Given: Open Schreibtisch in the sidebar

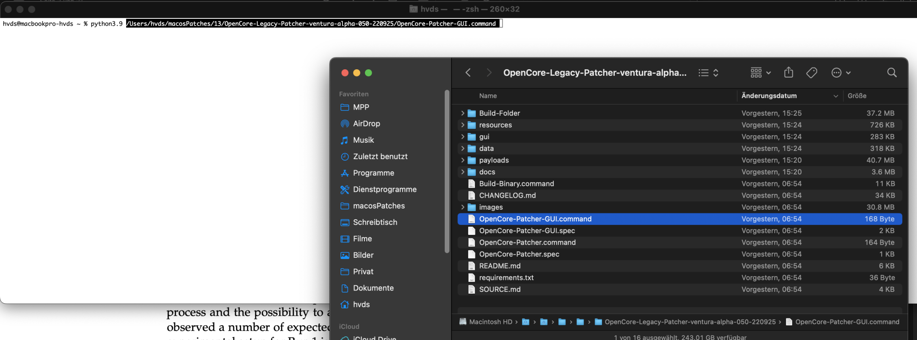Looking at the screenshot, I should (375, 222).
